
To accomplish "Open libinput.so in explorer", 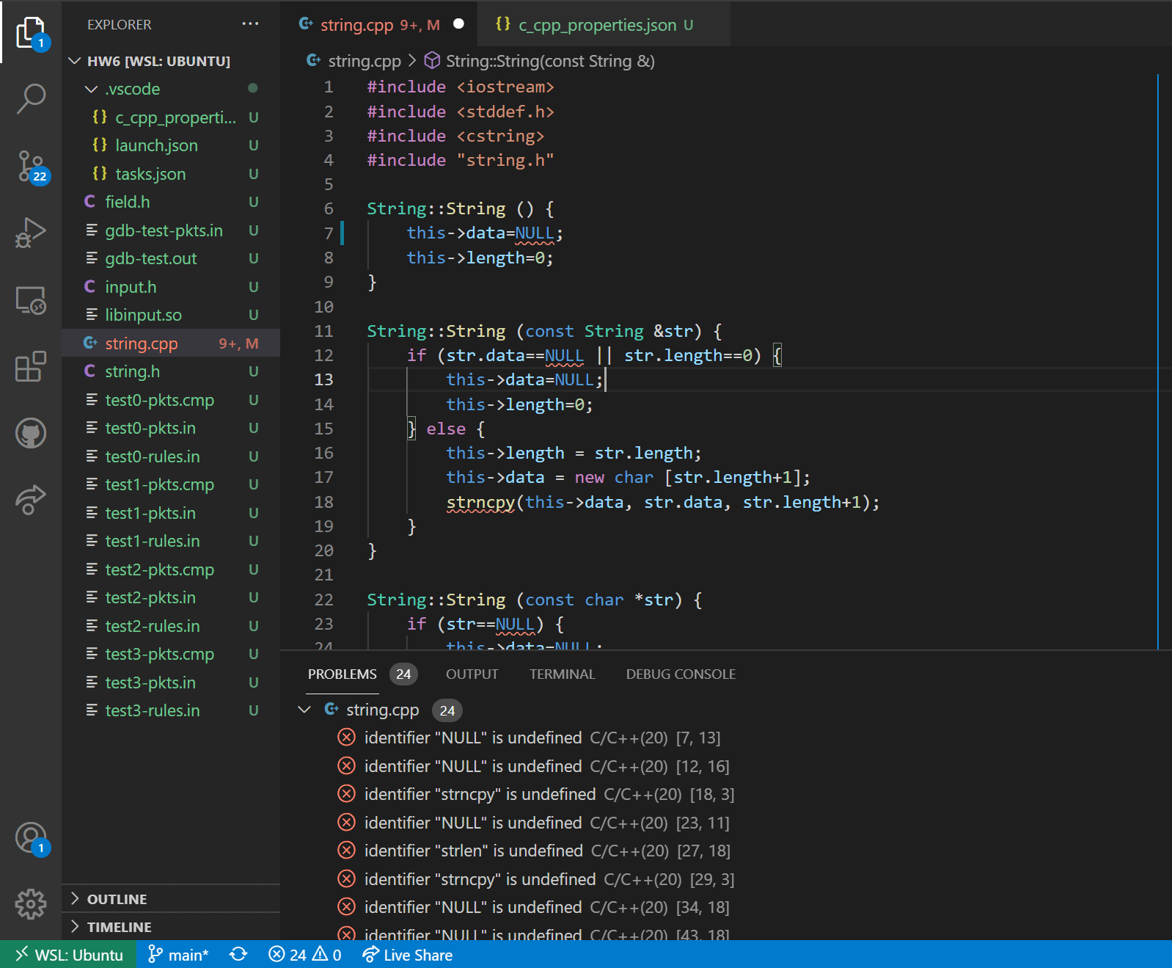I will 171,315.
